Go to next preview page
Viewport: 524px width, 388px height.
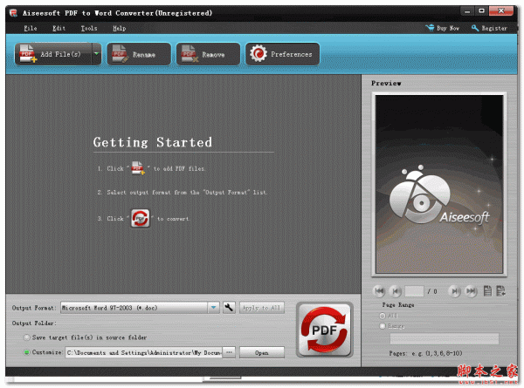(x=454, y=291)
